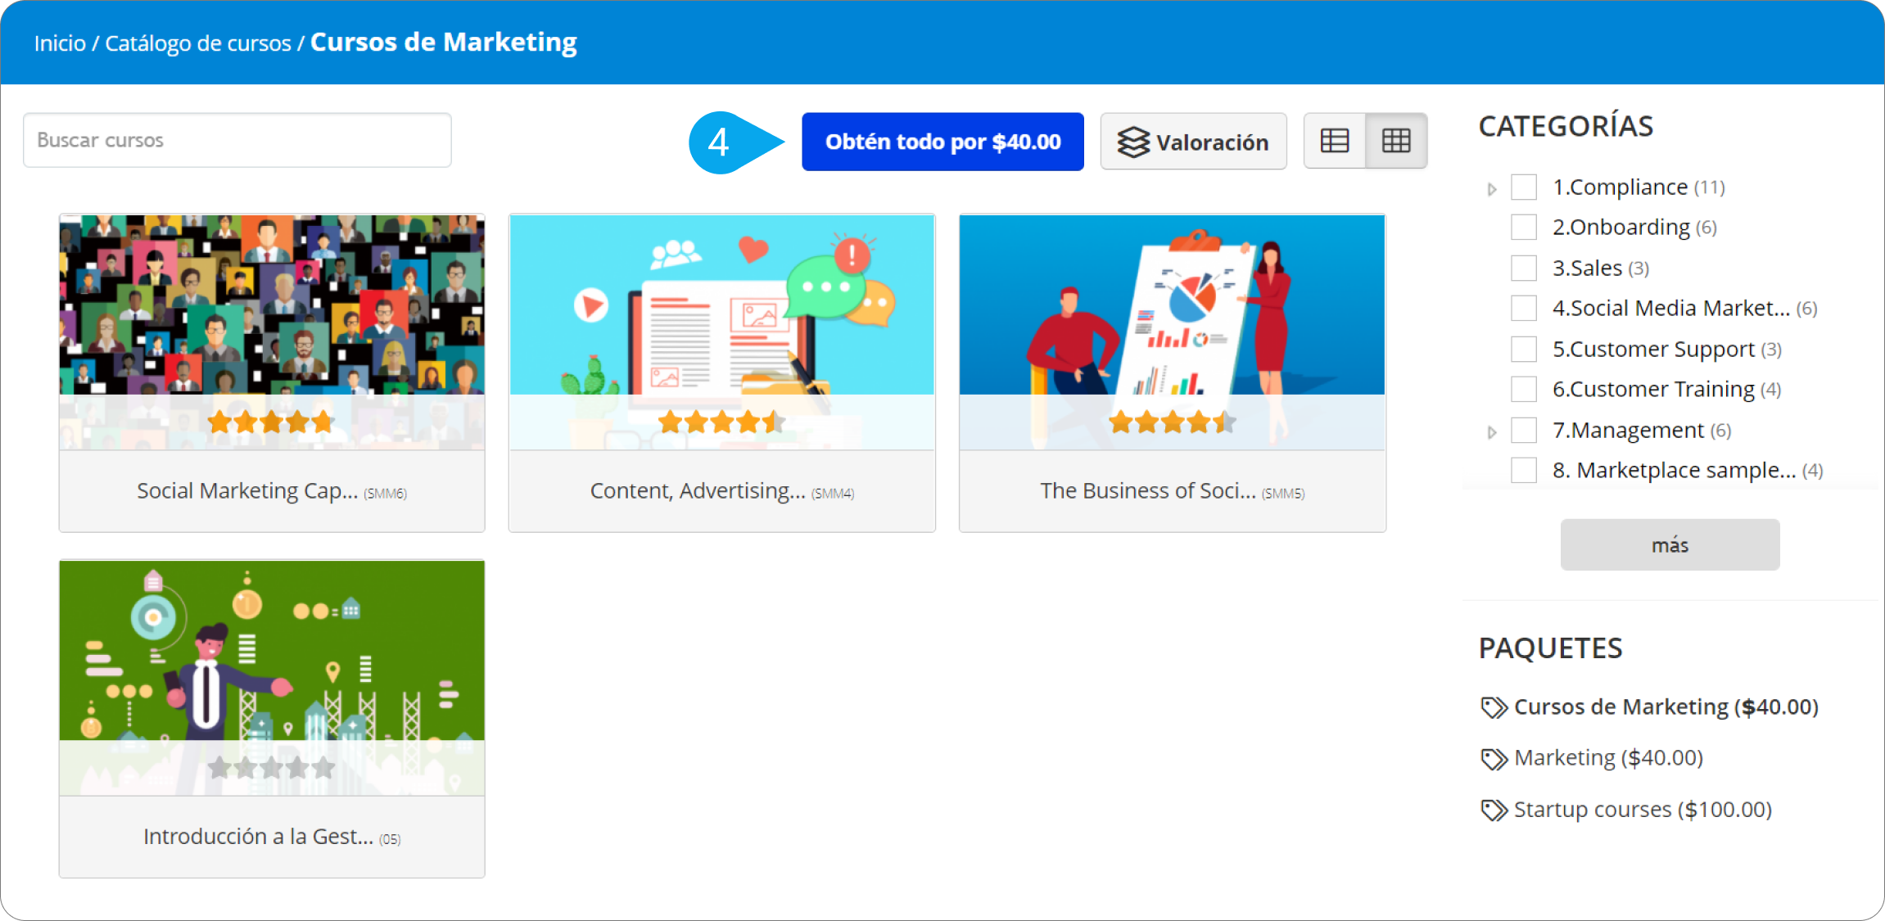Click the 3.Sales category label
This screenshot has height=921, width=1885.
[x=1587, y=268]
